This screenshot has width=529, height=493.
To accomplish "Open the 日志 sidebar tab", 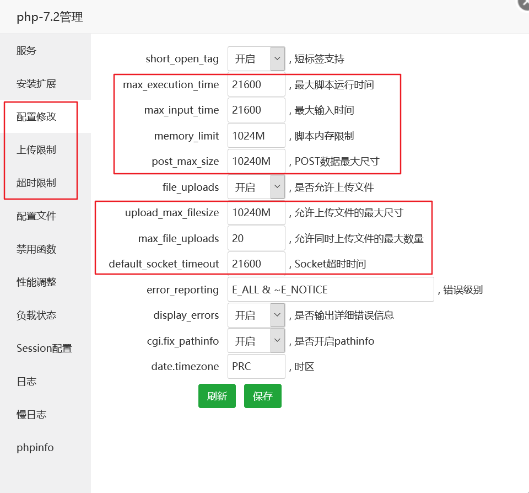I will pos(45,381).
